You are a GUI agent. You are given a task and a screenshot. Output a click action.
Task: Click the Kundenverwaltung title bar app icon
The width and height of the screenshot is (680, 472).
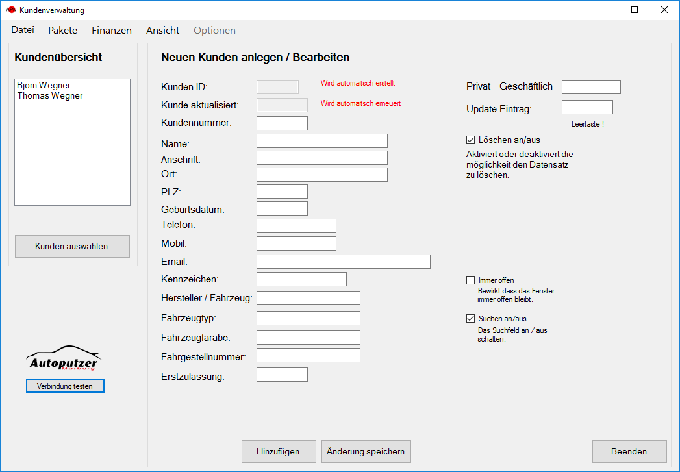tap(10, 10)
